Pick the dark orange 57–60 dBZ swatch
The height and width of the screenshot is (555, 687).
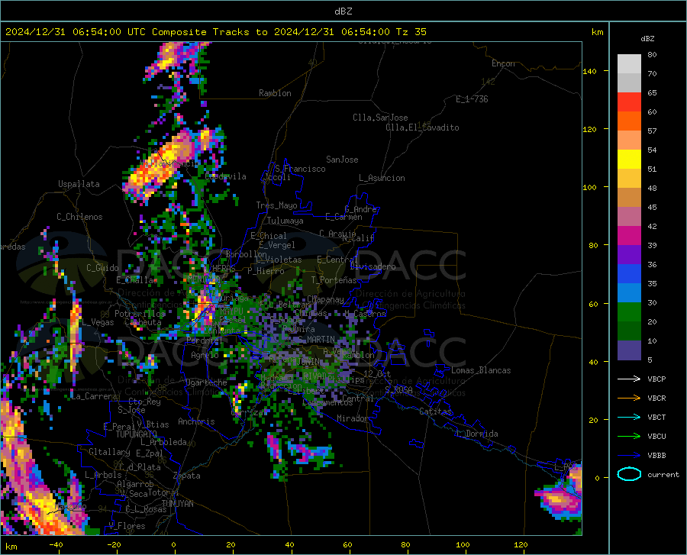point(629,121)
